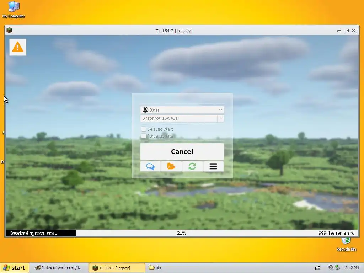Minimize the TL launcher window
This screenshot has width=364, height=273.
[339, 31]
